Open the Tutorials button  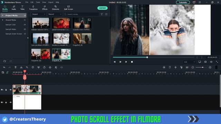click(183, 2)
